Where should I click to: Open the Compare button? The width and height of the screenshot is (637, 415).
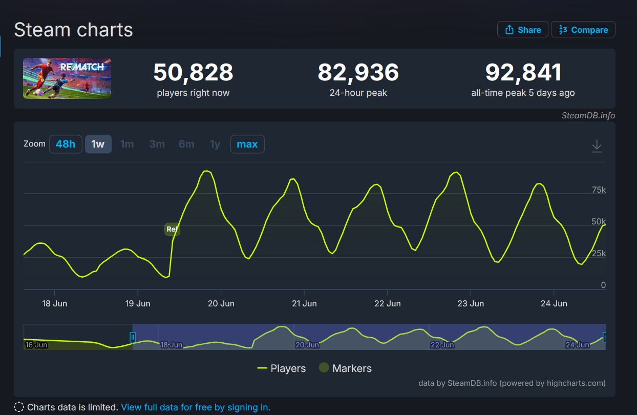(x=583, y=30)
